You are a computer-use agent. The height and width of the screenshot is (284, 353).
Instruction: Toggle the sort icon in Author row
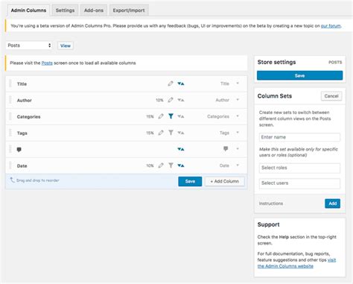point(181,100)
